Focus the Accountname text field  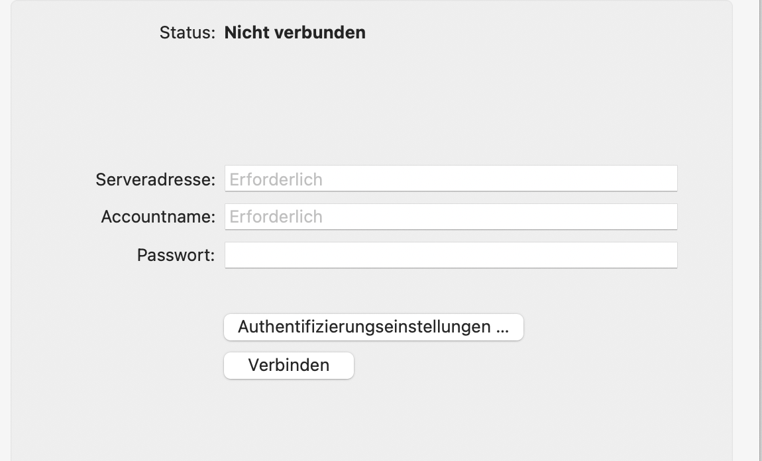pos(451,217)
